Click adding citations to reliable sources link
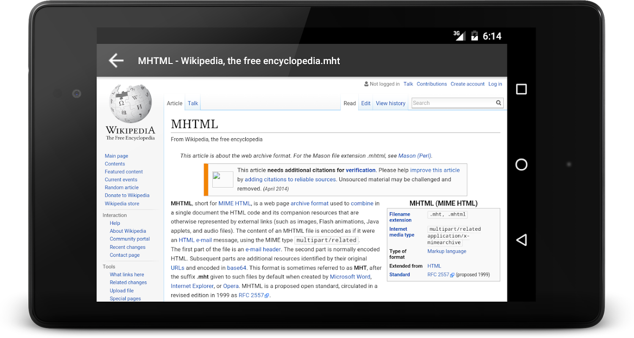This screenshot has width=634, height=338. 291,180
